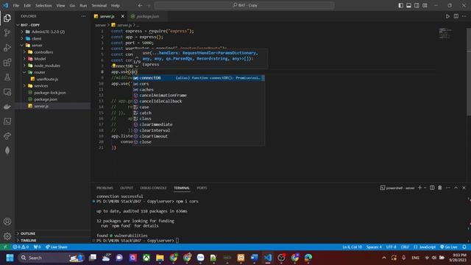Open Explorer views and more actions menu

coord(83,16)
